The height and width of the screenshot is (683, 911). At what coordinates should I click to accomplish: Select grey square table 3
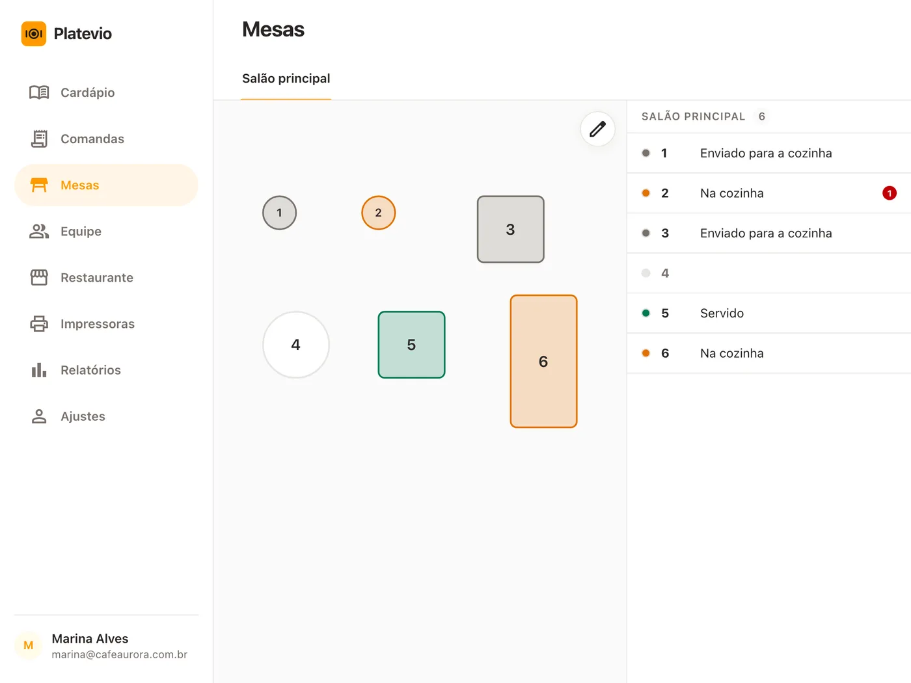click(511, 230)
